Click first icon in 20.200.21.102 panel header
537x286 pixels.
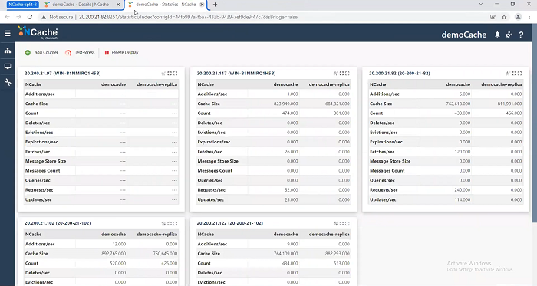tap(163, 223)
